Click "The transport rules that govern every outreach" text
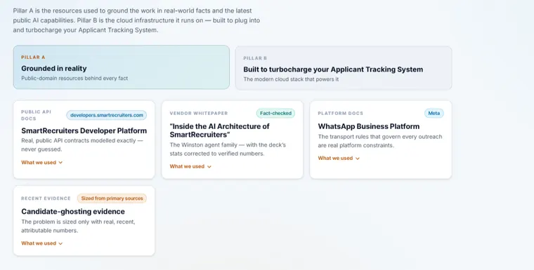 click(380, 141)
